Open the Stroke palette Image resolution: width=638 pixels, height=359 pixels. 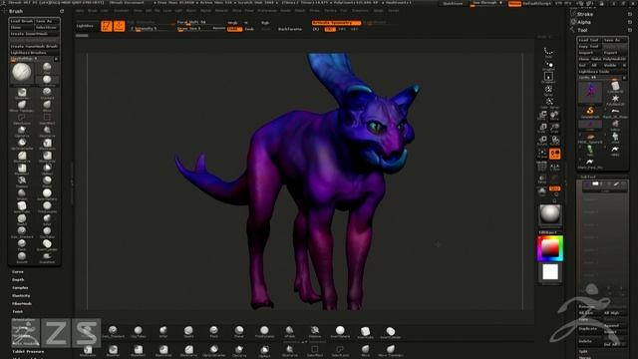(585, 14)
